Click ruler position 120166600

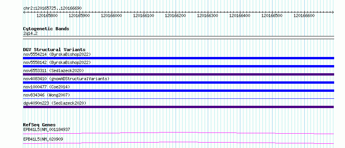(x=304, y=15)
